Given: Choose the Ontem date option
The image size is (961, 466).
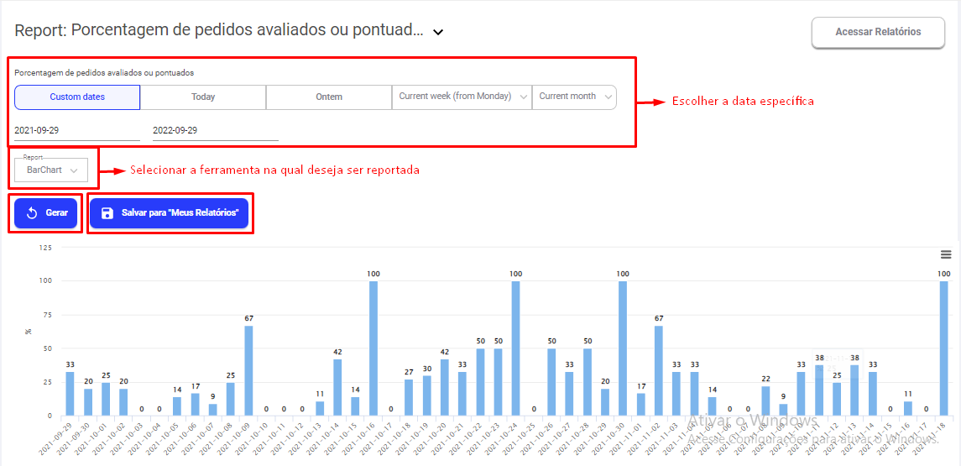Looking at the screenshot, I should coord(329,97).
